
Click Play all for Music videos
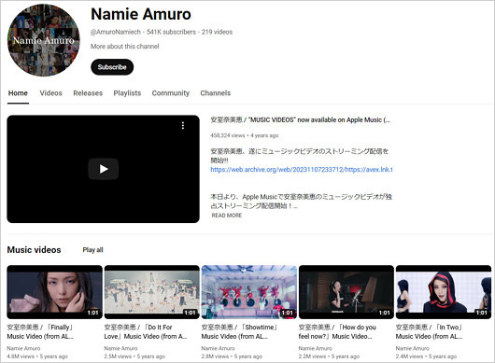pyautogui.click(x=92, y=250)
